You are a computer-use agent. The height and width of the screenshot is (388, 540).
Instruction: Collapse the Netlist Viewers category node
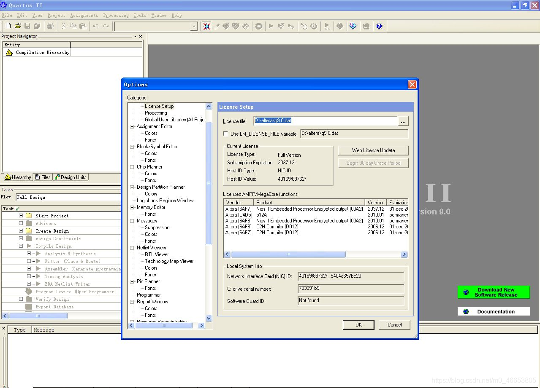point(132,248)
